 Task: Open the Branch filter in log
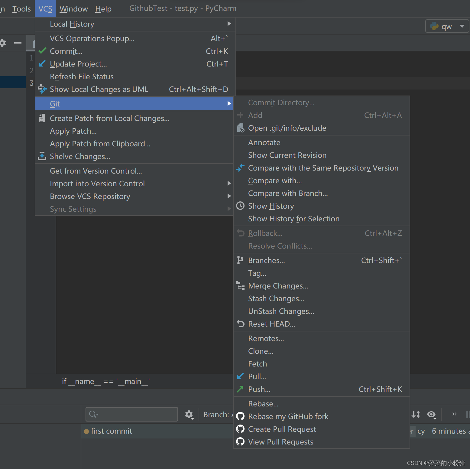click(x=218, y=415)
